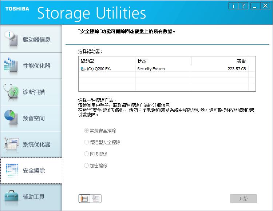
Task: Open help with the '?' button
Action: click(x=243, y=6)
